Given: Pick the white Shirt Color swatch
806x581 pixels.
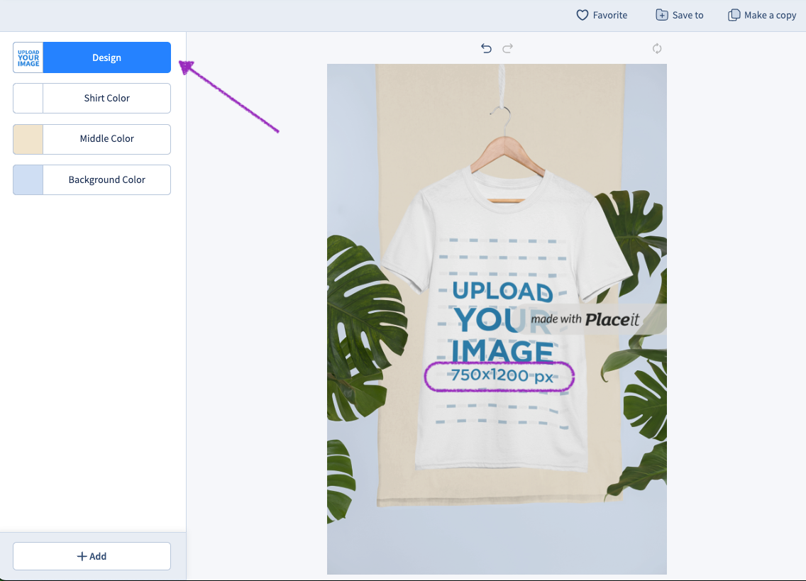Looking at the screenshot, I should pos(28,98).
